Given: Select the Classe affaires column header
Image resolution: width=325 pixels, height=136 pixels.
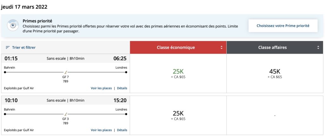Looking at the screenshot, I should pos(272,48).
